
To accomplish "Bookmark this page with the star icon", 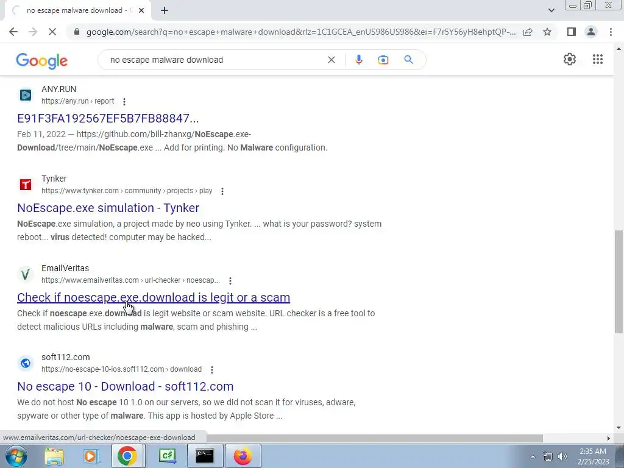I will pos(547,32).
